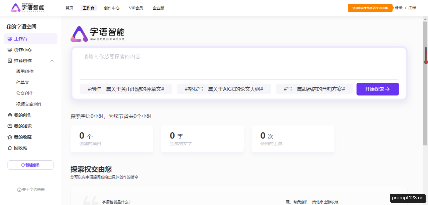Choose the 黄山出游的种草文 suggestion chip
This screenshot has height=205, width=428.
click(126, 89)
